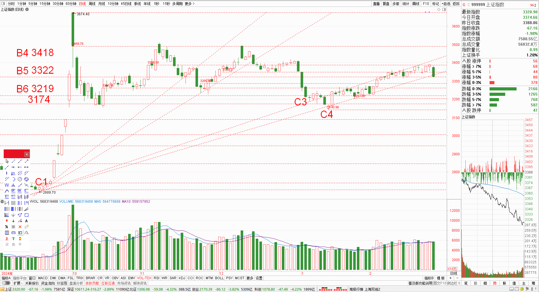Open the 上证指数(日线) title dropdown arrow
The image size is (539, 292).
tap(27, 9)
